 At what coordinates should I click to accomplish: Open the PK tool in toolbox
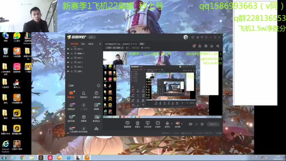pyautogui.click(x=71, y=128)
